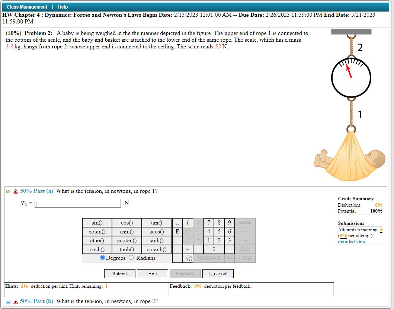Expand Part (a) with the green arrow
Screen dimensions: 394x309
pos(8,191)
